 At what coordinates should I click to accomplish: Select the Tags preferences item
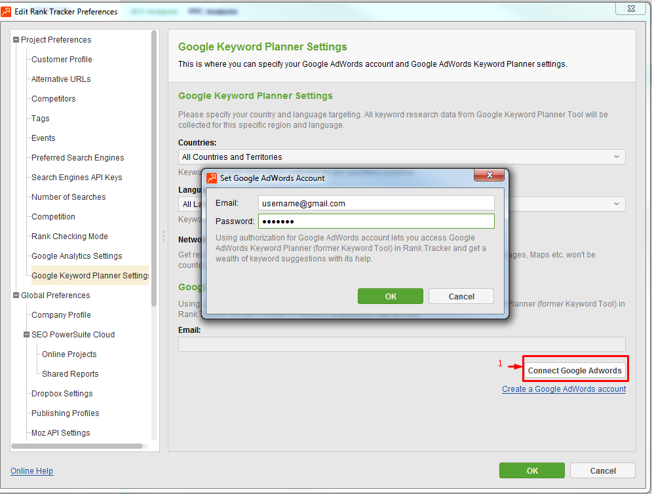point(41,119)
